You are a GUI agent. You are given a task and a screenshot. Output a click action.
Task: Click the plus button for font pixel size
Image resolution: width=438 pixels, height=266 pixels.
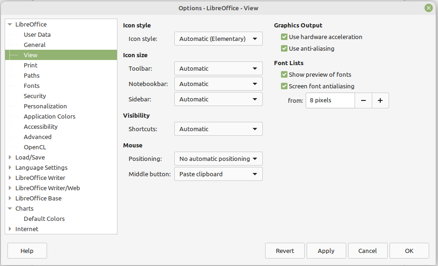380,100
